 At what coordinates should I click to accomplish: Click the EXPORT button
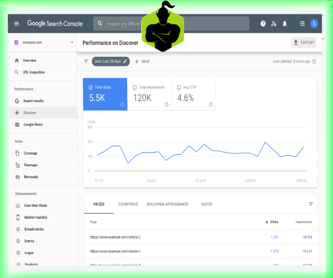tap(304, 43)
